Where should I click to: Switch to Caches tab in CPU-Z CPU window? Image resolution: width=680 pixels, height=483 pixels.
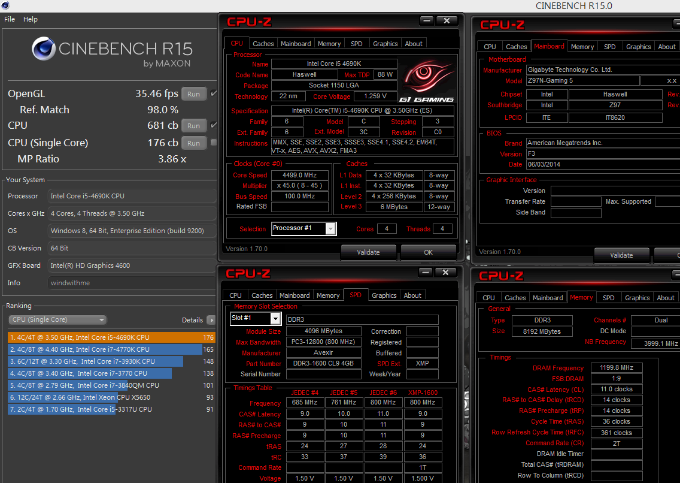pos(263,43)
